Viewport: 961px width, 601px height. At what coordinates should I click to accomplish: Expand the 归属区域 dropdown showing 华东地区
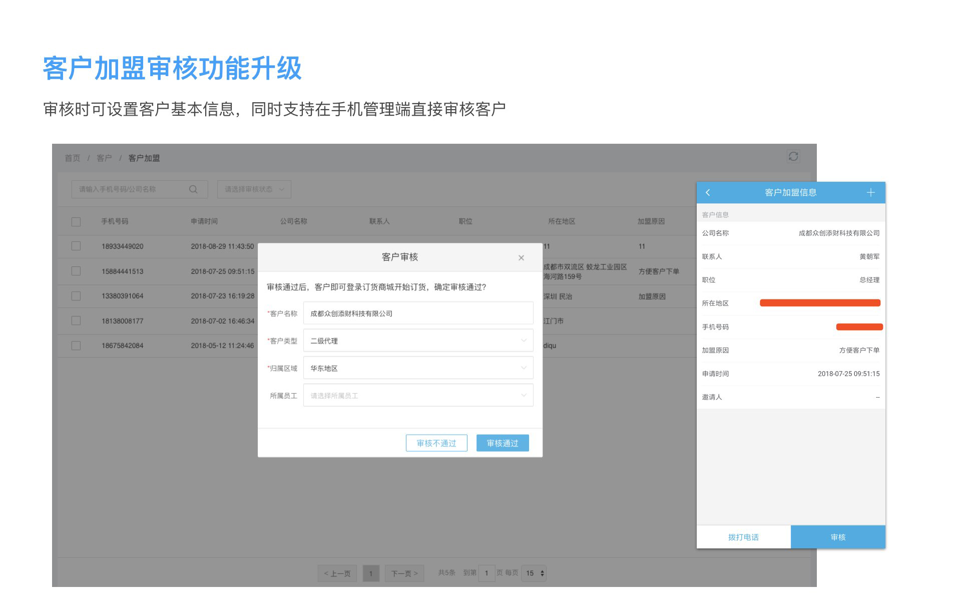[x=418, y=369]
